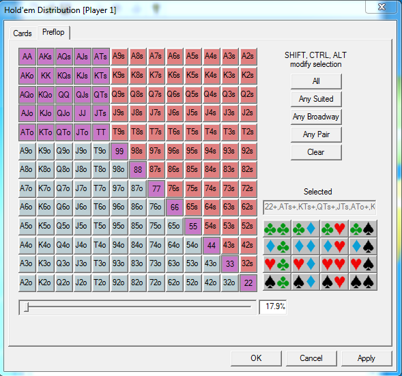Select the club-heart suit combination
Screen dimensions: 402x376
[334, 229]
